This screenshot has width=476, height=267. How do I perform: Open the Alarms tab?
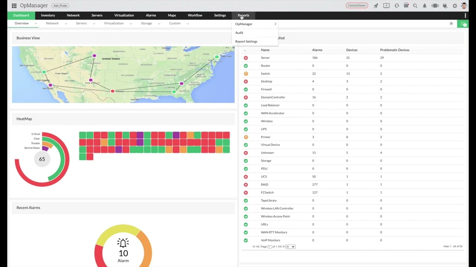click(151, 16)
